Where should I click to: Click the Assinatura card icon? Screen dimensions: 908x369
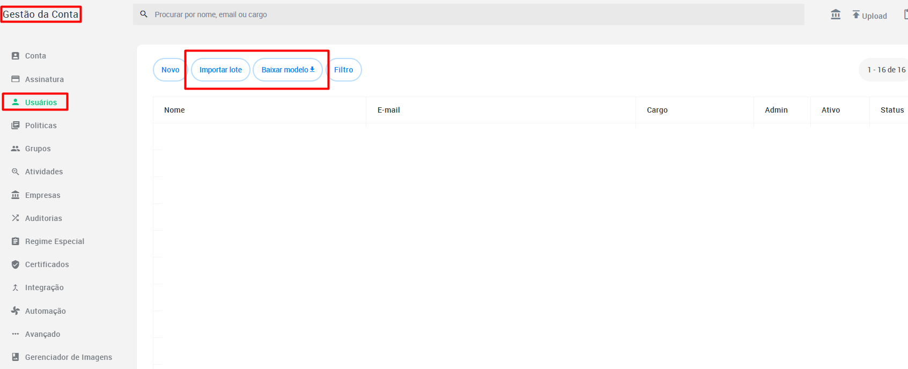(x=16, y=79)
